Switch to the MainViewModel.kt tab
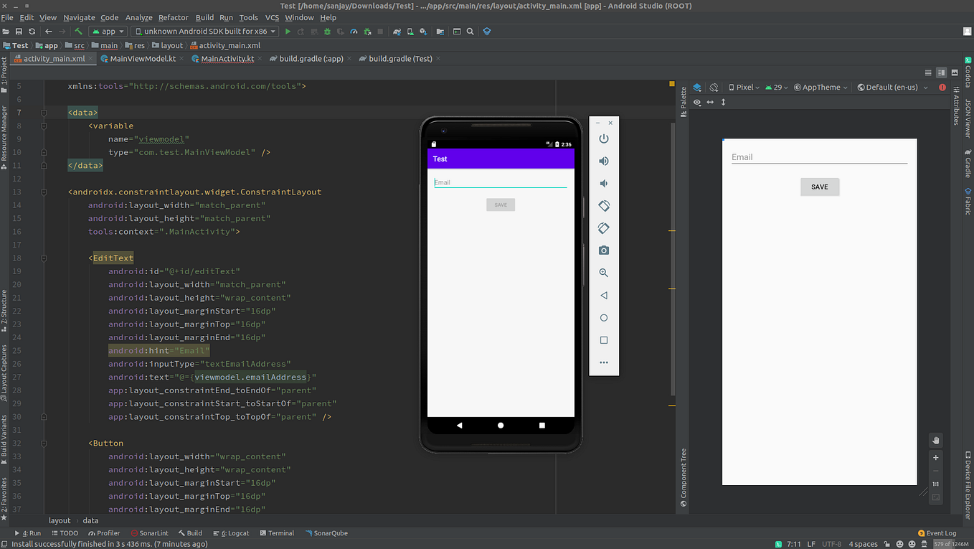 pos(142,59)
